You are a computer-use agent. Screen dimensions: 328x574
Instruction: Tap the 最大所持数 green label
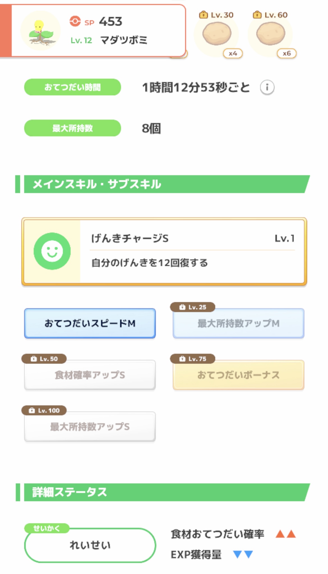click(73, 128)
